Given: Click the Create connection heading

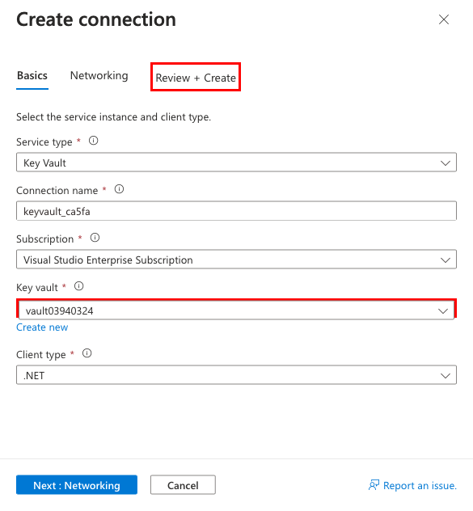Looking at the screenshot, I should click(x=96, y=19).
